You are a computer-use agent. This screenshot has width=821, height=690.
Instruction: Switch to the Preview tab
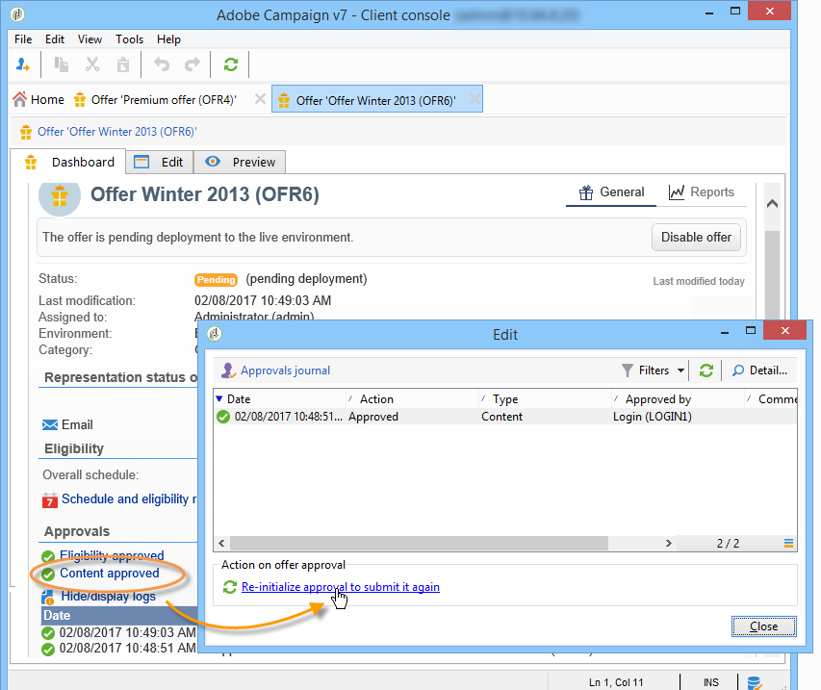(x=240, y=163)
